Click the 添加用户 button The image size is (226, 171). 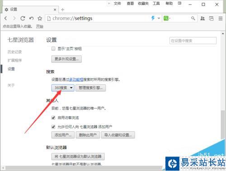(63, 135)
